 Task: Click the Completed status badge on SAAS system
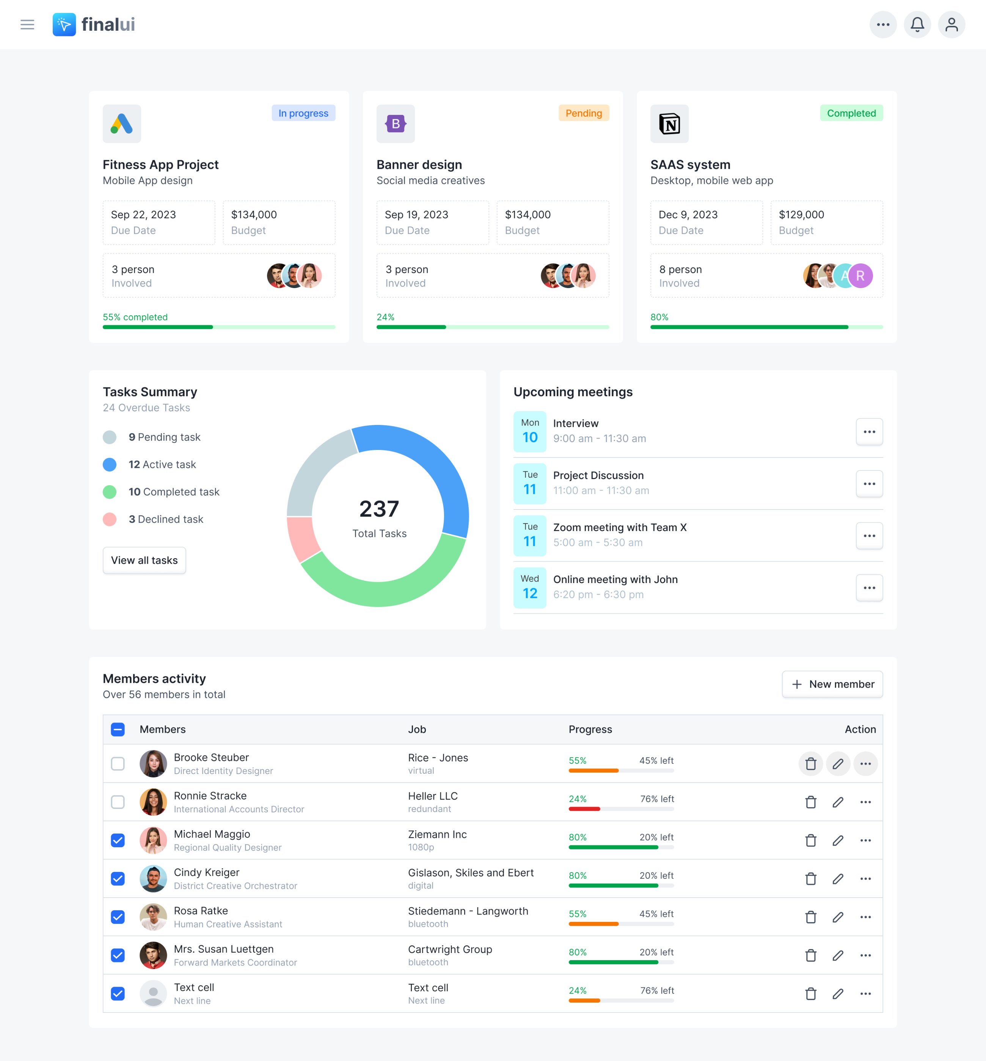click(x=851, y=113)
